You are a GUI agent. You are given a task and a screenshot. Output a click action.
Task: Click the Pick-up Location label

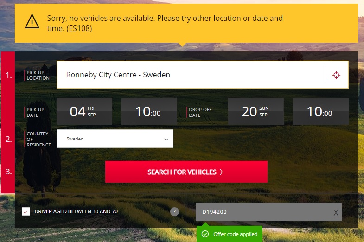tap(38, 75)
